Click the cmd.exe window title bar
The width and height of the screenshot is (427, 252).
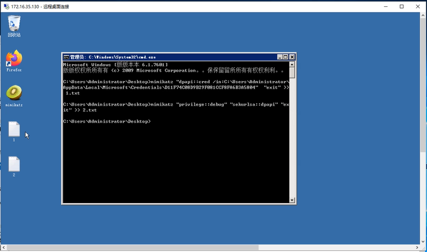click(179, 57)
